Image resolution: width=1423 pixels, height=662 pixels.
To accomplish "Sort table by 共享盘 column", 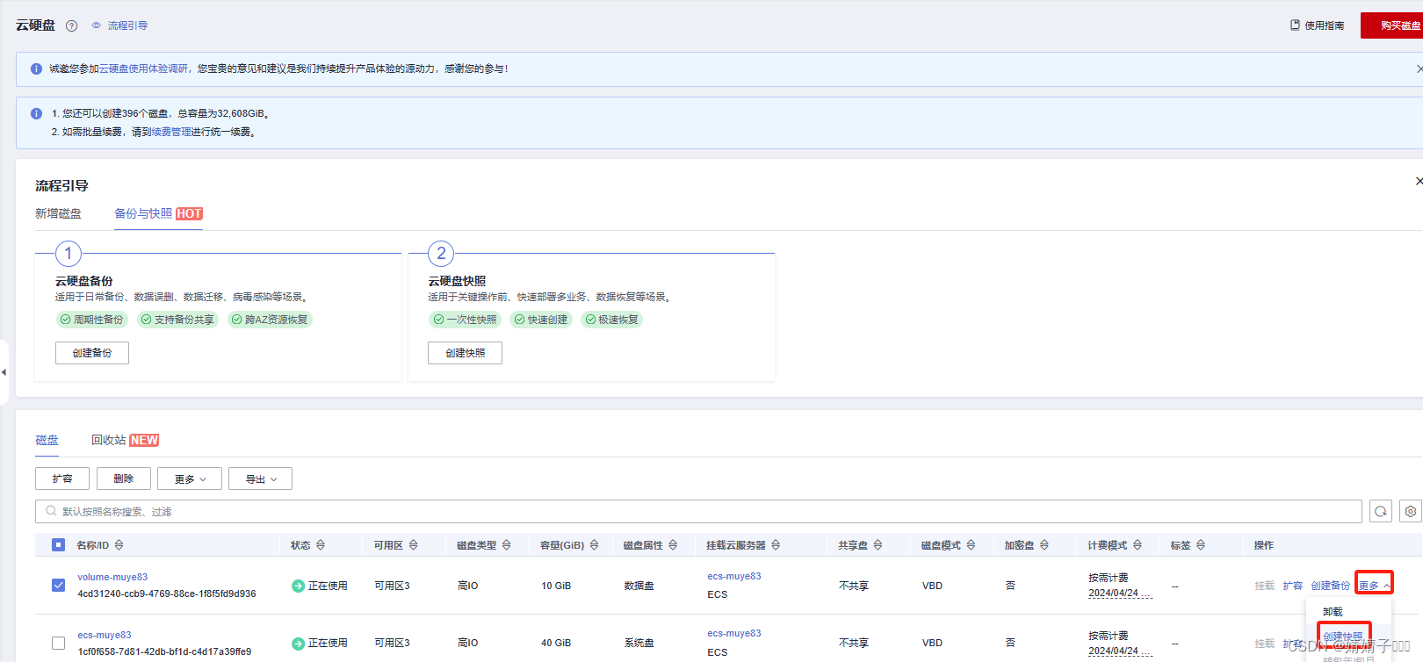I will [878, 545].
